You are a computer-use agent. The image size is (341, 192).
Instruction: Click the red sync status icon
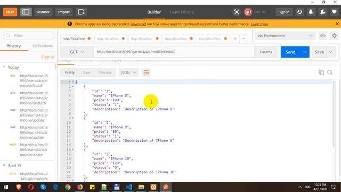click(248, 12)
